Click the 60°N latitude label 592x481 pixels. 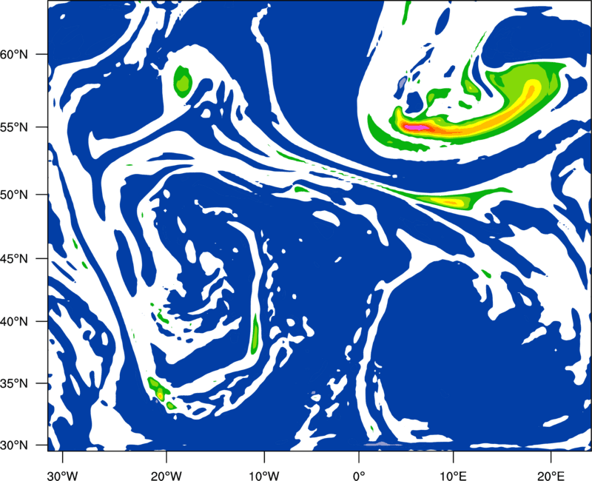tap(14, 54)
